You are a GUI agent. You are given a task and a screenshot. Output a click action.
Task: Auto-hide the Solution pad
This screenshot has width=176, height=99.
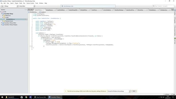click(x=25, y=10)
